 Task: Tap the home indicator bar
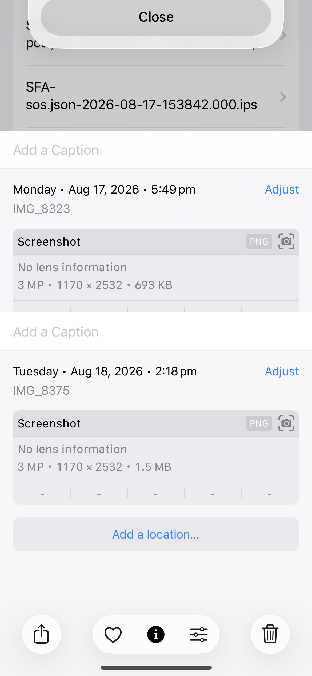coord(156,667)
